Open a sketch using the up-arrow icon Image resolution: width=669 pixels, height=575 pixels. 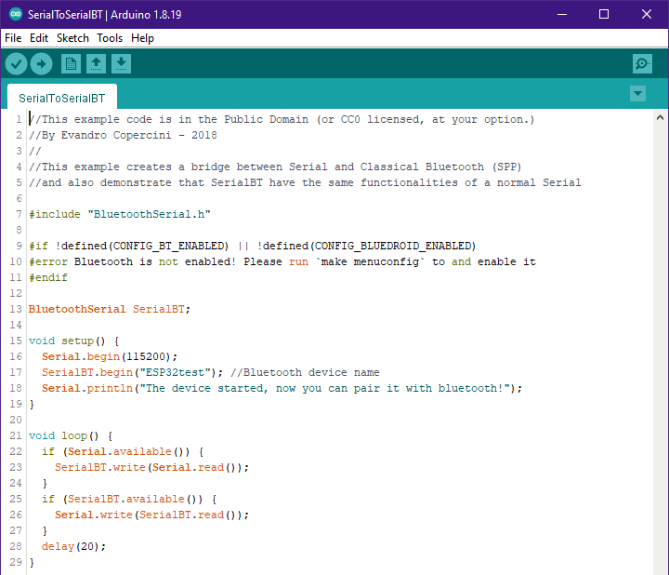pos(96,64)
